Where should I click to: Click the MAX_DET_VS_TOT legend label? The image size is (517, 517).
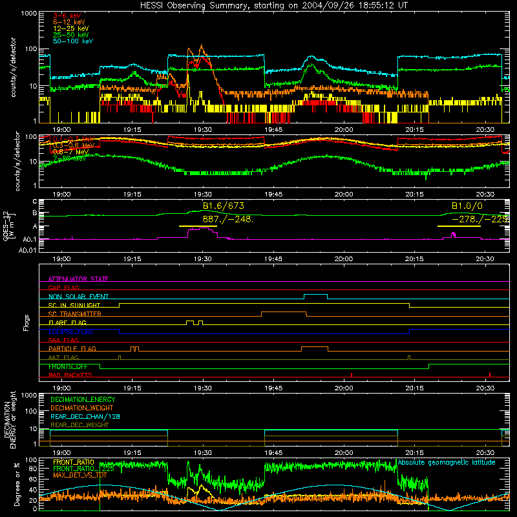point(79,475)
